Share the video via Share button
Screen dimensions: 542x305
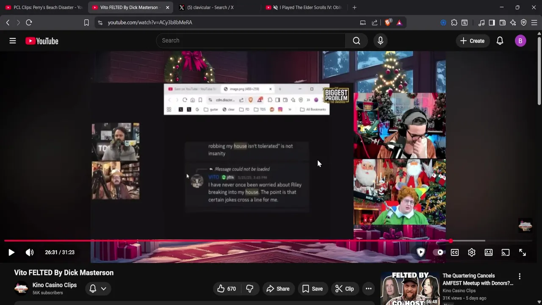click(278, 289)
